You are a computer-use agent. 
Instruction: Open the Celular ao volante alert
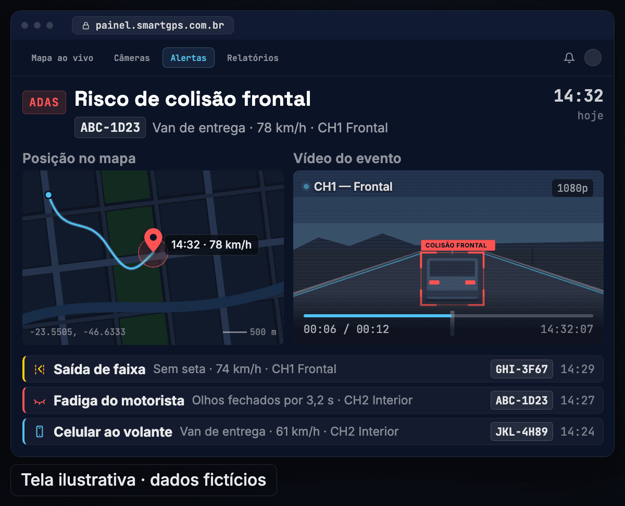[312, 431]
